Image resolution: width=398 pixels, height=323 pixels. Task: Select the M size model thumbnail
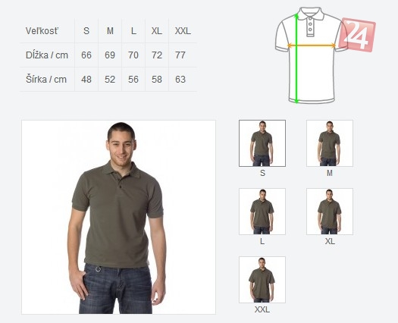click(330, 143)
